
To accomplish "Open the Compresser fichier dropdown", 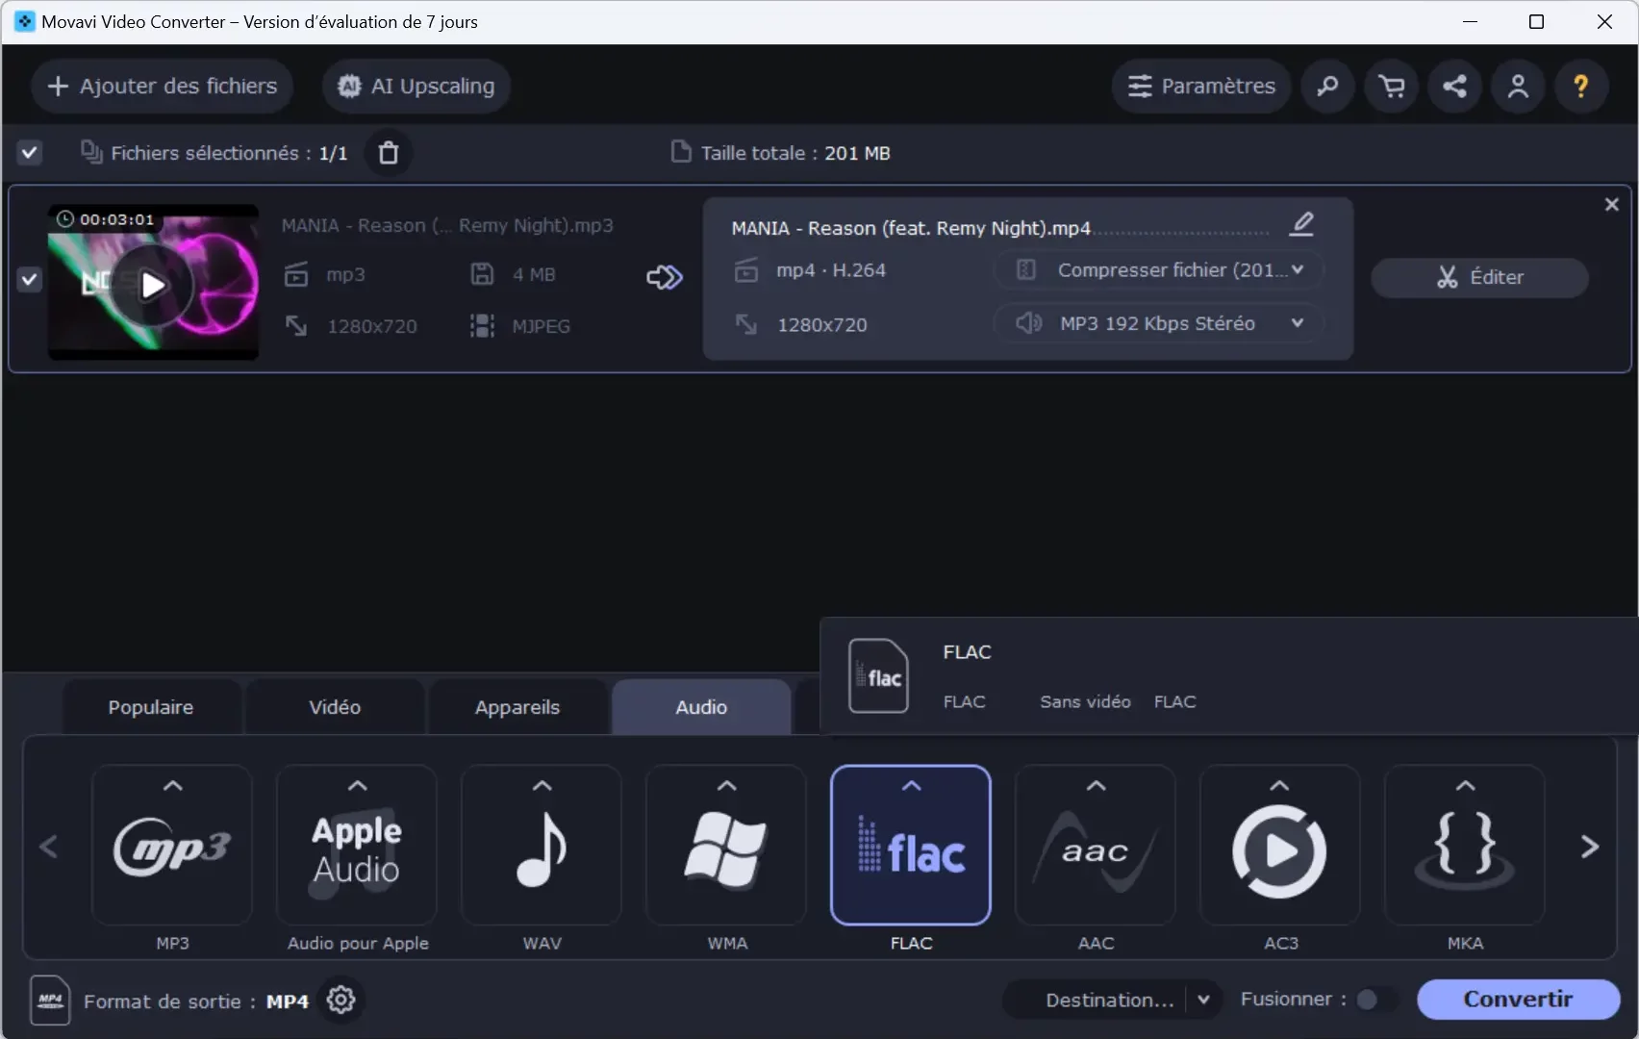I will pos(1159,270).
